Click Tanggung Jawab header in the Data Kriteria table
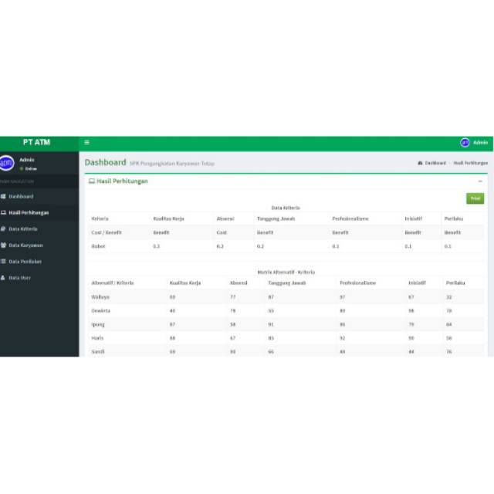Image resolution: width=494 pixels, height=494 pixels. pos(276,218)
